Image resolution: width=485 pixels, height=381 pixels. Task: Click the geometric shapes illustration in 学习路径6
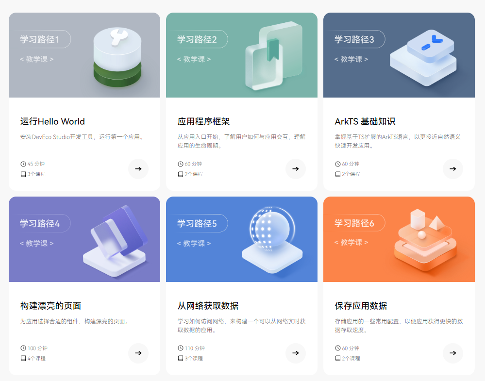point(426,240)
